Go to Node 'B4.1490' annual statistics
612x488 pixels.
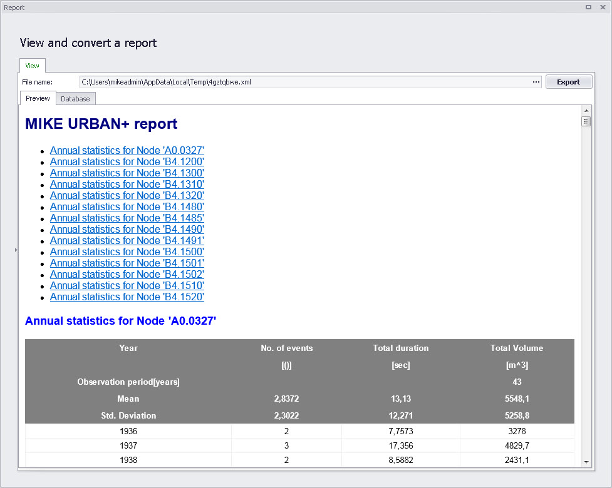[x=127, y=230]
